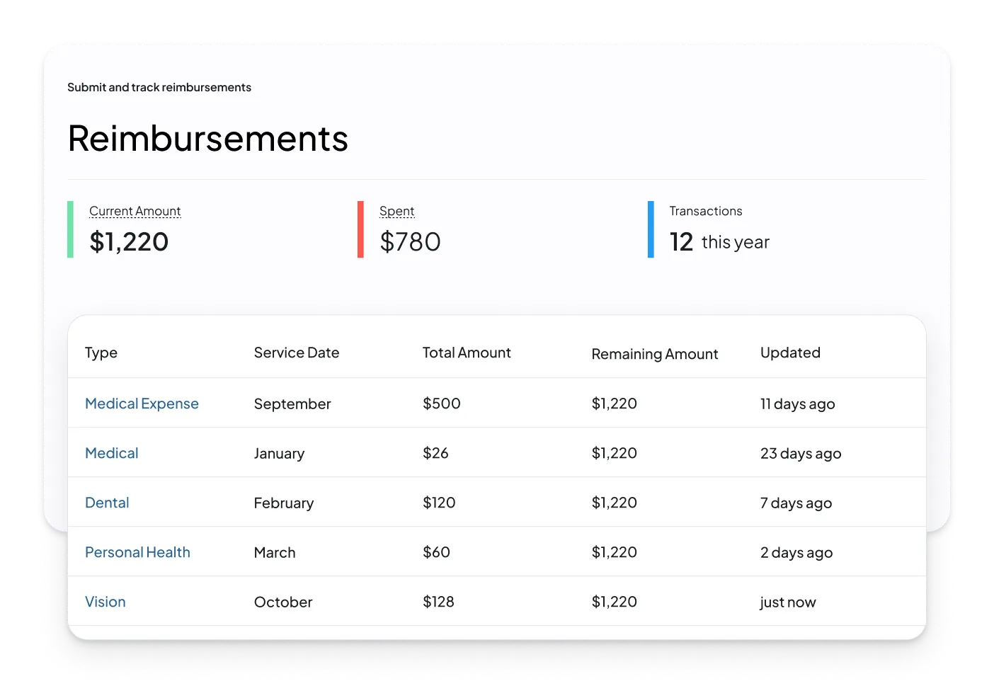This screenshot has height=698, width=994.
Task: View the Vision reimbursement from October
Action: click(x=105, y=602)
